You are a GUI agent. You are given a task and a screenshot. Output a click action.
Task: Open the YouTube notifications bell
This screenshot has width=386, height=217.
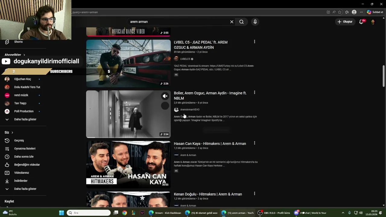pyautogui.click(x=362, y=22)
